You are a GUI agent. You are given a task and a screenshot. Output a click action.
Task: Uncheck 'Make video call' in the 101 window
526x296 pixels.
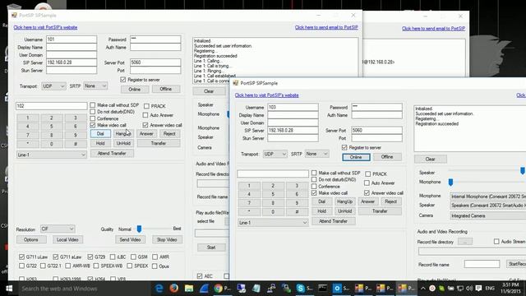pyautogui.click(x=93, y=125)
